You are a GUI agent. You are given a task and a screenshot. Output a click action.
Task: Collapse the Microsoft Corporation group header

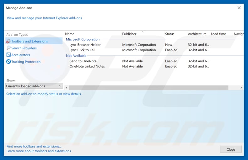coord(83,39)
